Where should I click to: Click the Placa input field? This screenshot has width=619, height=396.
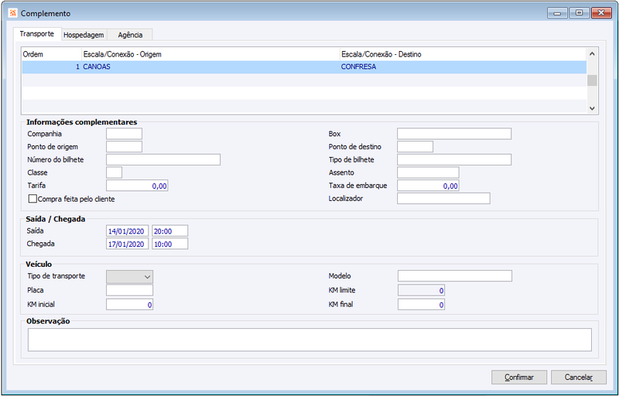click(x=129, y=290)
